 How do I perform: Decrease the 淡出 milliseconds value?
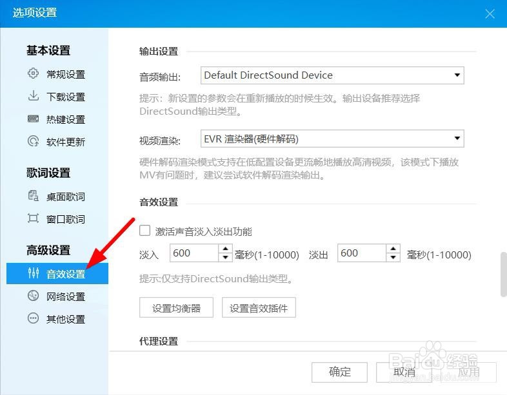(x=393, y=257)
